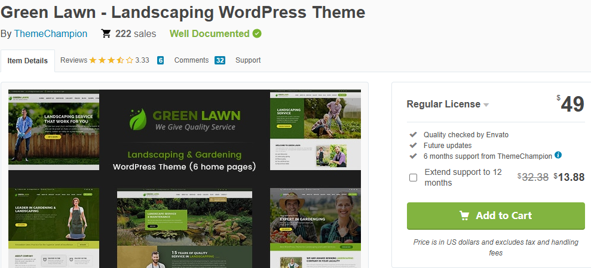Open the Reviews tab
591x268 pixels.
(74, 60)
